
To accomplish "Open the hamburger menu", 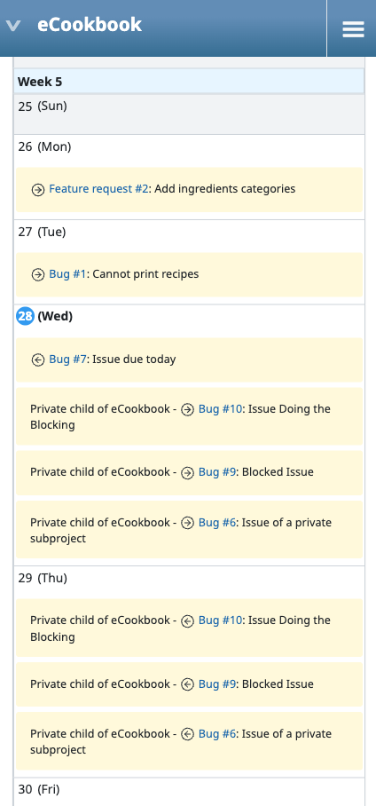I will pyautogui.click(x=353, y=28).
